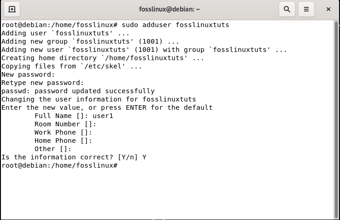Click the 'Home Phone []:' line
340x220 pixels.
click(x=64, y=141)
